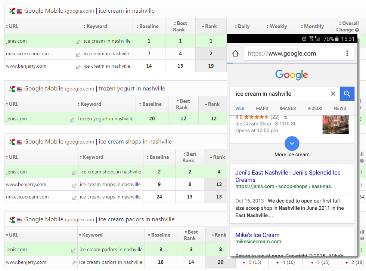366x271 pixels.
Task: Clear search text with the X icon
Action: click(x=333, y=94)
